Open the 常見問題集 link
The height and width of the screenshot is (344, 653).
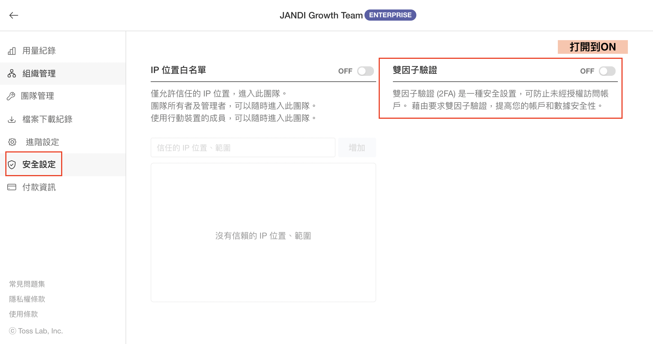[27, 284]
